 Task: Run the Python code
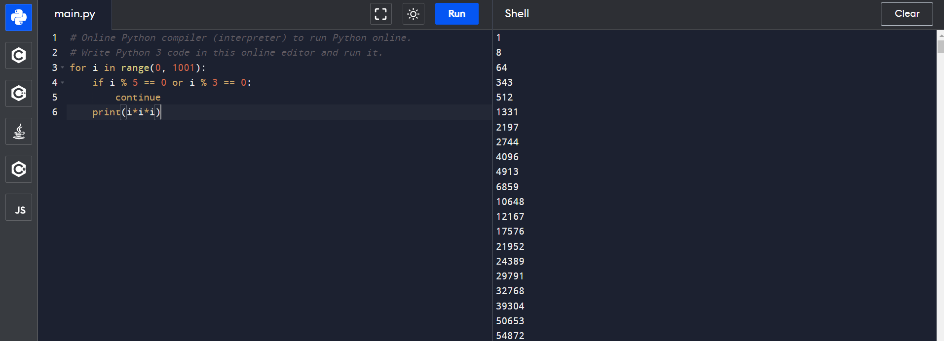tap(456, 14)
